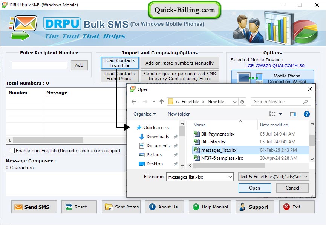
Task: Open the Organize dropdown menu
Action: [x=145, y=114]
